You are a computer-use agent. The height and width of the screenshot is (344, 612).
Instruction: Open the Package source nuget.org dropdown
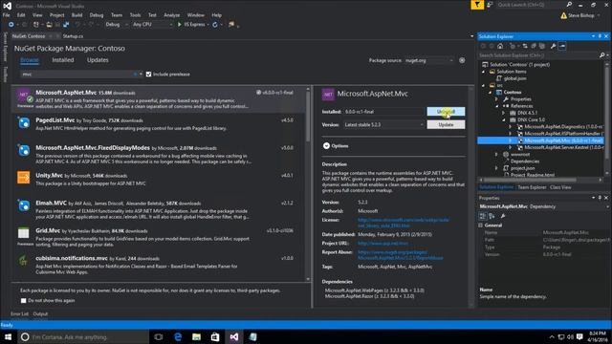click(x=429, y=60)
